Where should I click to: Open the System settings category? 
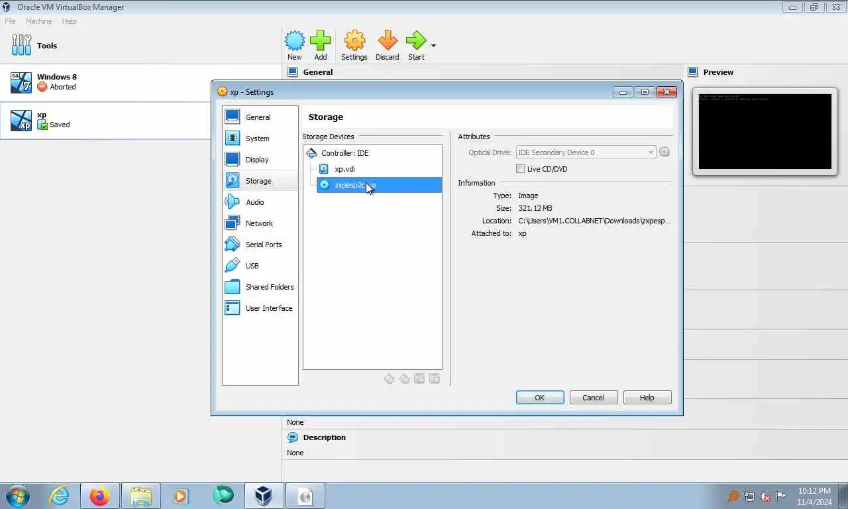(260, 139)
